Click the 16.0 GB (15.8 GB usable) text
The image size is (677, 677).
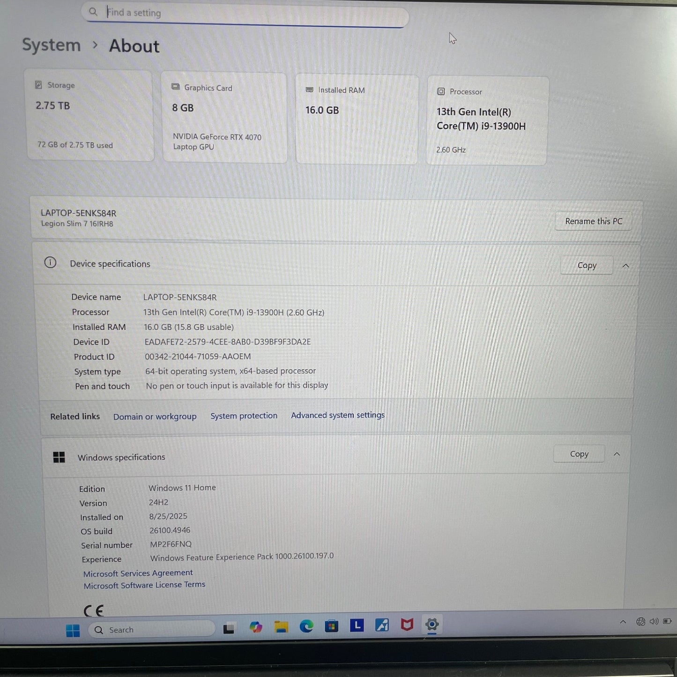(189, 327)
